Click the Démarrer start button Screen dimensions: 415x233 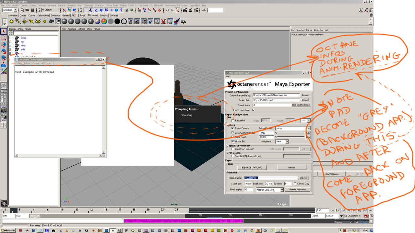(8, 230)
